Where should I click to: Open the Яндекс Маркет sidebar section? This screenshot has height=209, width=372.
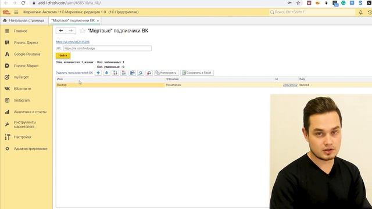click(x=26, y=66)
